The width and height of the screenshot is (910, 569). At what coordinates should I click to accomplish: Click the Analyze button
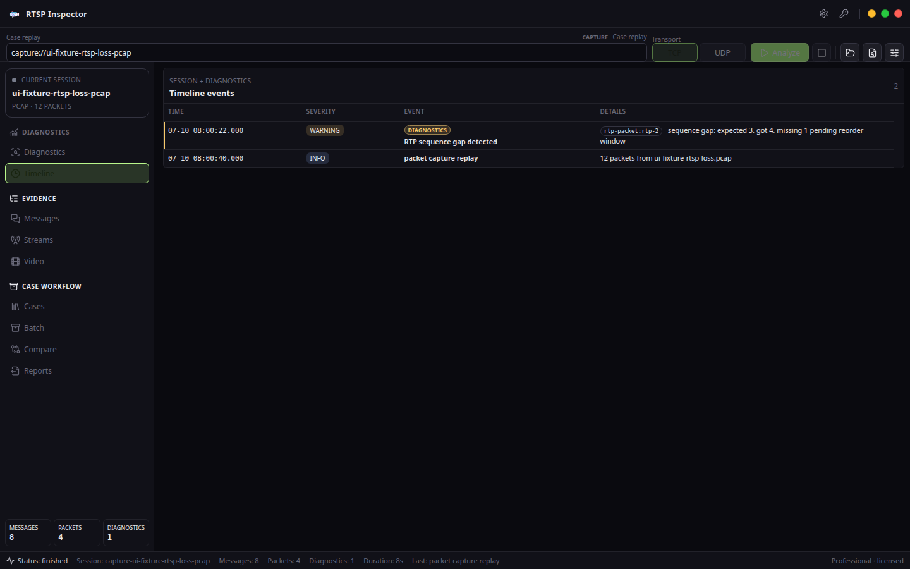point(779,52)
